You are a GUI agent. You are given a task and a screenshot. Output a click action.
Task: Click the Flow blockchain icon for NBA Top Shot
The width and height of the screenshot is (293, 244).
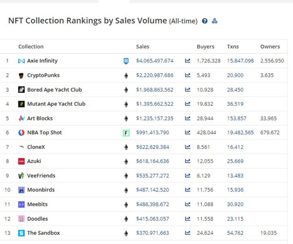pyautogui.click(x=126, y=133)
